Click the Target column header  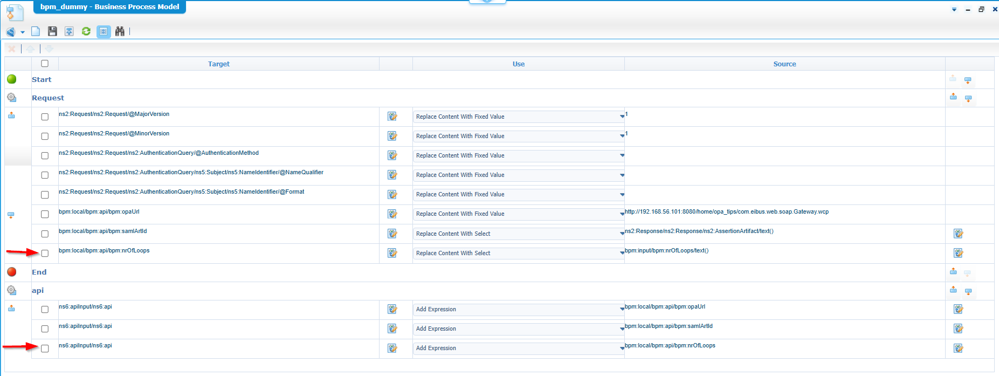click(218, 64)
